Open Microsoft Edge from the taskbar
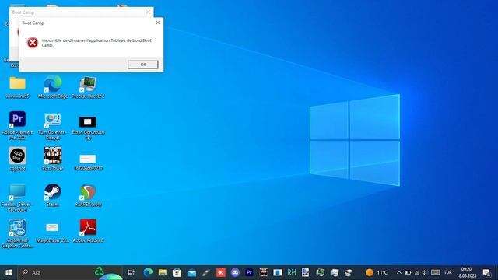The width and height of the screenshot is (498, 280). (x=148, y=272)
